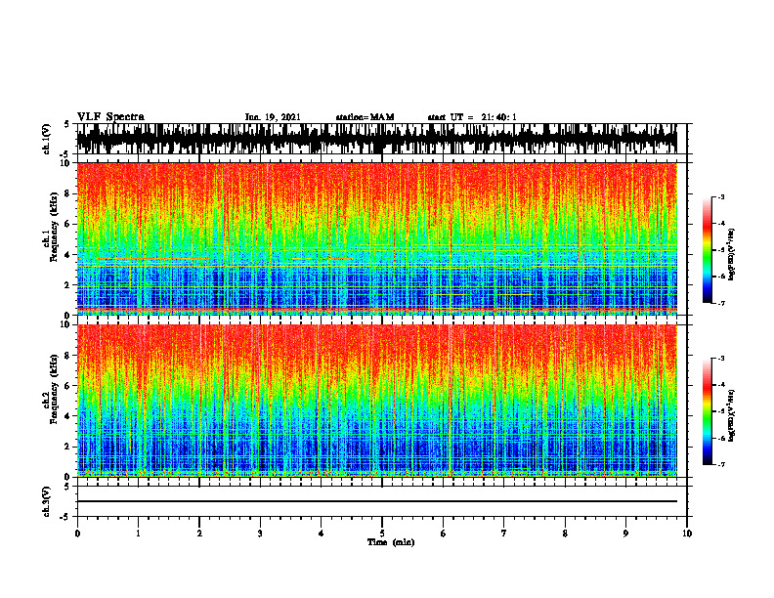Viewport: 774px width, 598px height.
Task: Click the ch.1 colorbar "log(PSD)" label
Action: tap(732, 255)
